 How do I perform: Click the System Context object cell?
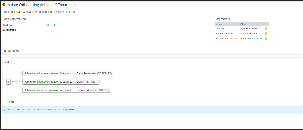tap(249, 29)
